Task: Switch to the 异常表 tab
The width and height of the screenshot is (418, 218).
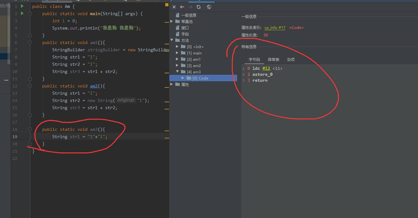Action: 274,59
